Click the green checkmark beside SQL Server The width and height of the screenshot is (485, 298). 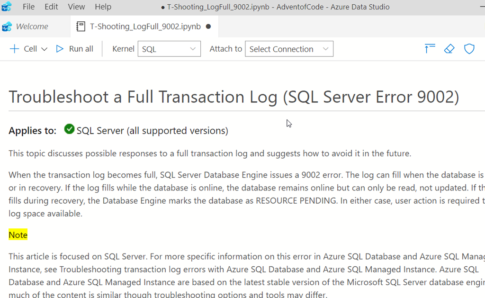(69, 129)
